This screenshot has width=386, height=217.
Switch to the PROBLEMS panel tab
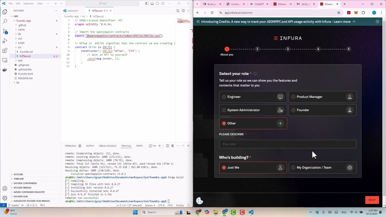click(71, 146)
